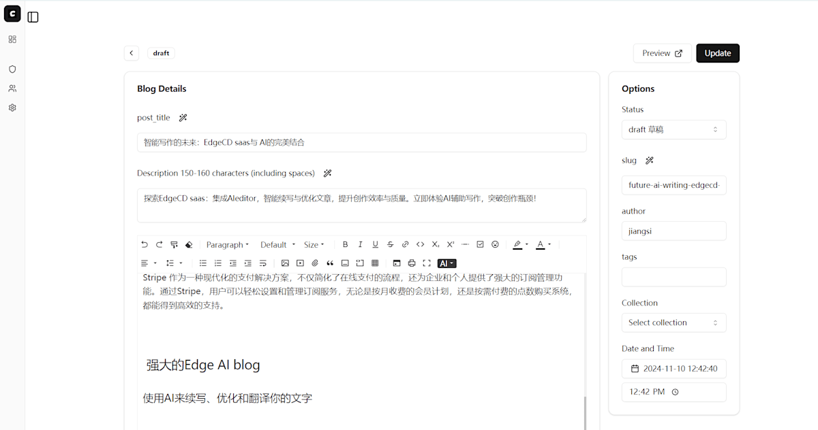Click the Update button
The image size is (818, 430).
(717, 53)
